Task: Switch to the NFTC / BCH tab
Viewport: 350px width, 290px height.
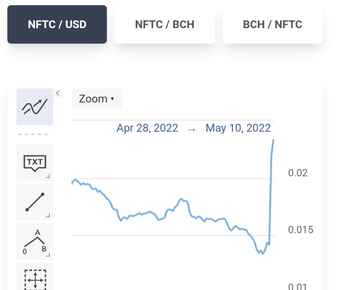Action: click(165, 24)
